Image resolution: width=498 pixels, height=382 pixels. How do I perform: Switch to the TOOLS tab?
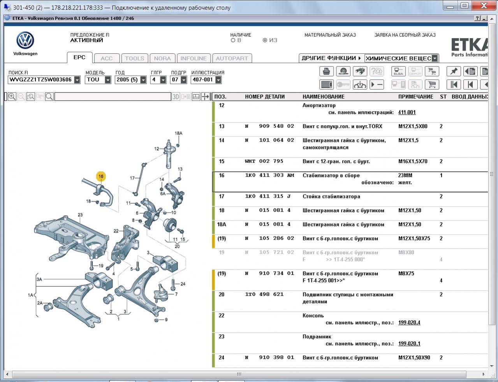[x=134, y=58]
